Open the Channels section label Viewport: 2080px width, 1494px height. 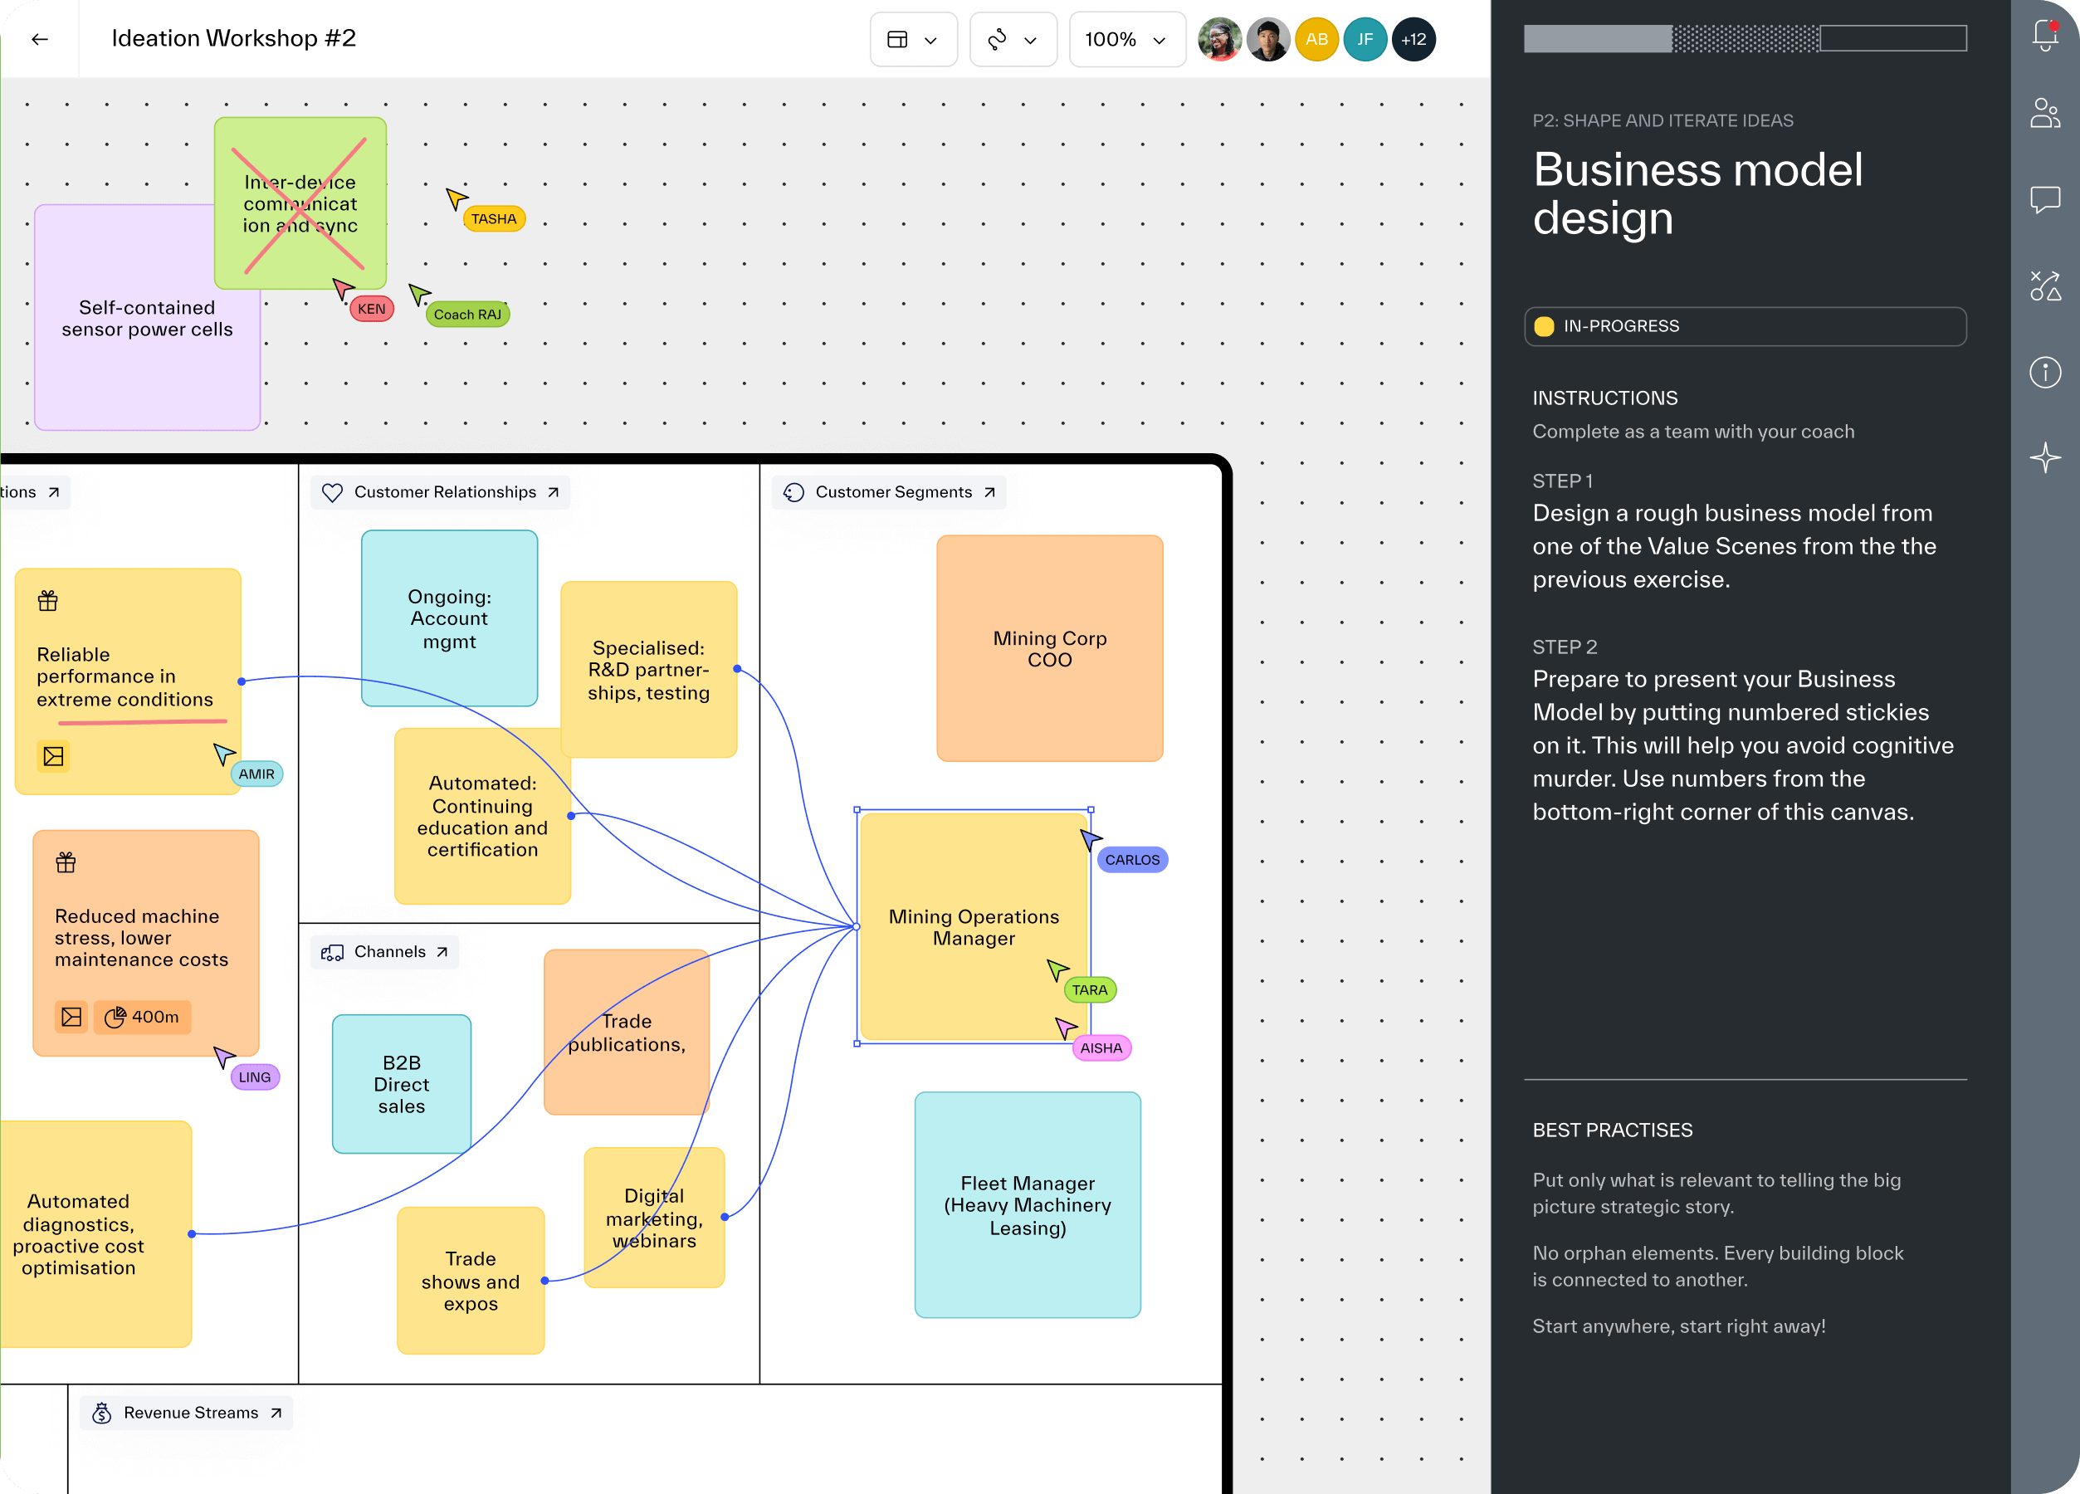[x=384, y=952]
